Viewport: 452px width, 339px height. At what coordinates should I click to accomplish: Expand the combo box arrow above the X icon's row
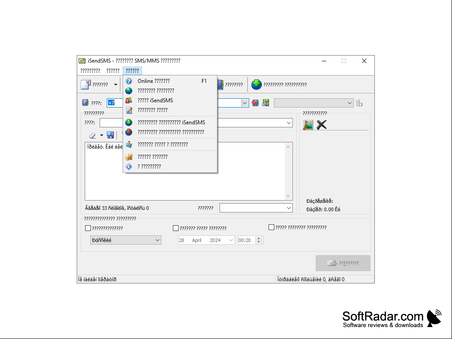pyautogui.click(x=288, y=123)
